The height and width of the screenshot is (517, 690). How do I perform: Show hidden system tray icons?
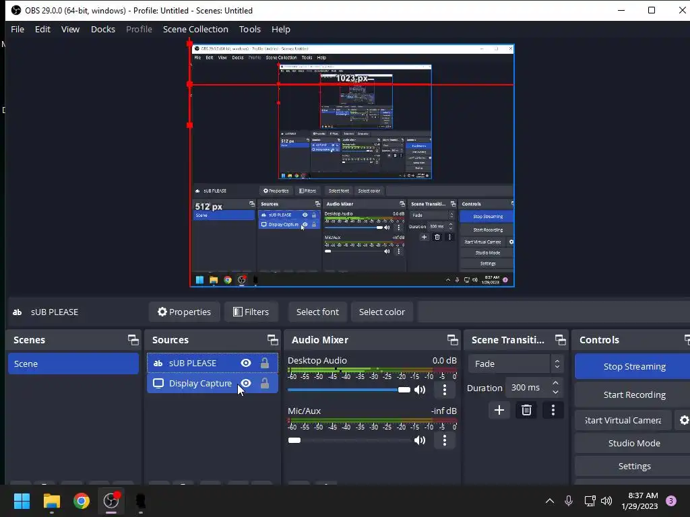click(550, 501)
